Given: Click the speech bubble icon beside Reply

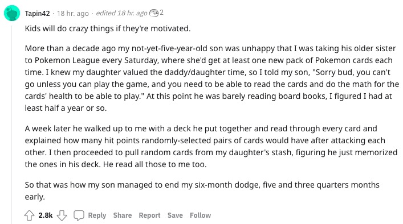Looking at the screenshot, I should (79, 215).
